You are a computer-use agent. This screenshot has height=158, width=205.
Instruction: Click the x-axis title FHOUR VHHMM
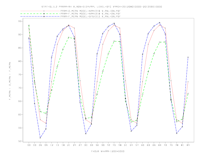pyautogui.click(x=108, y=151)
